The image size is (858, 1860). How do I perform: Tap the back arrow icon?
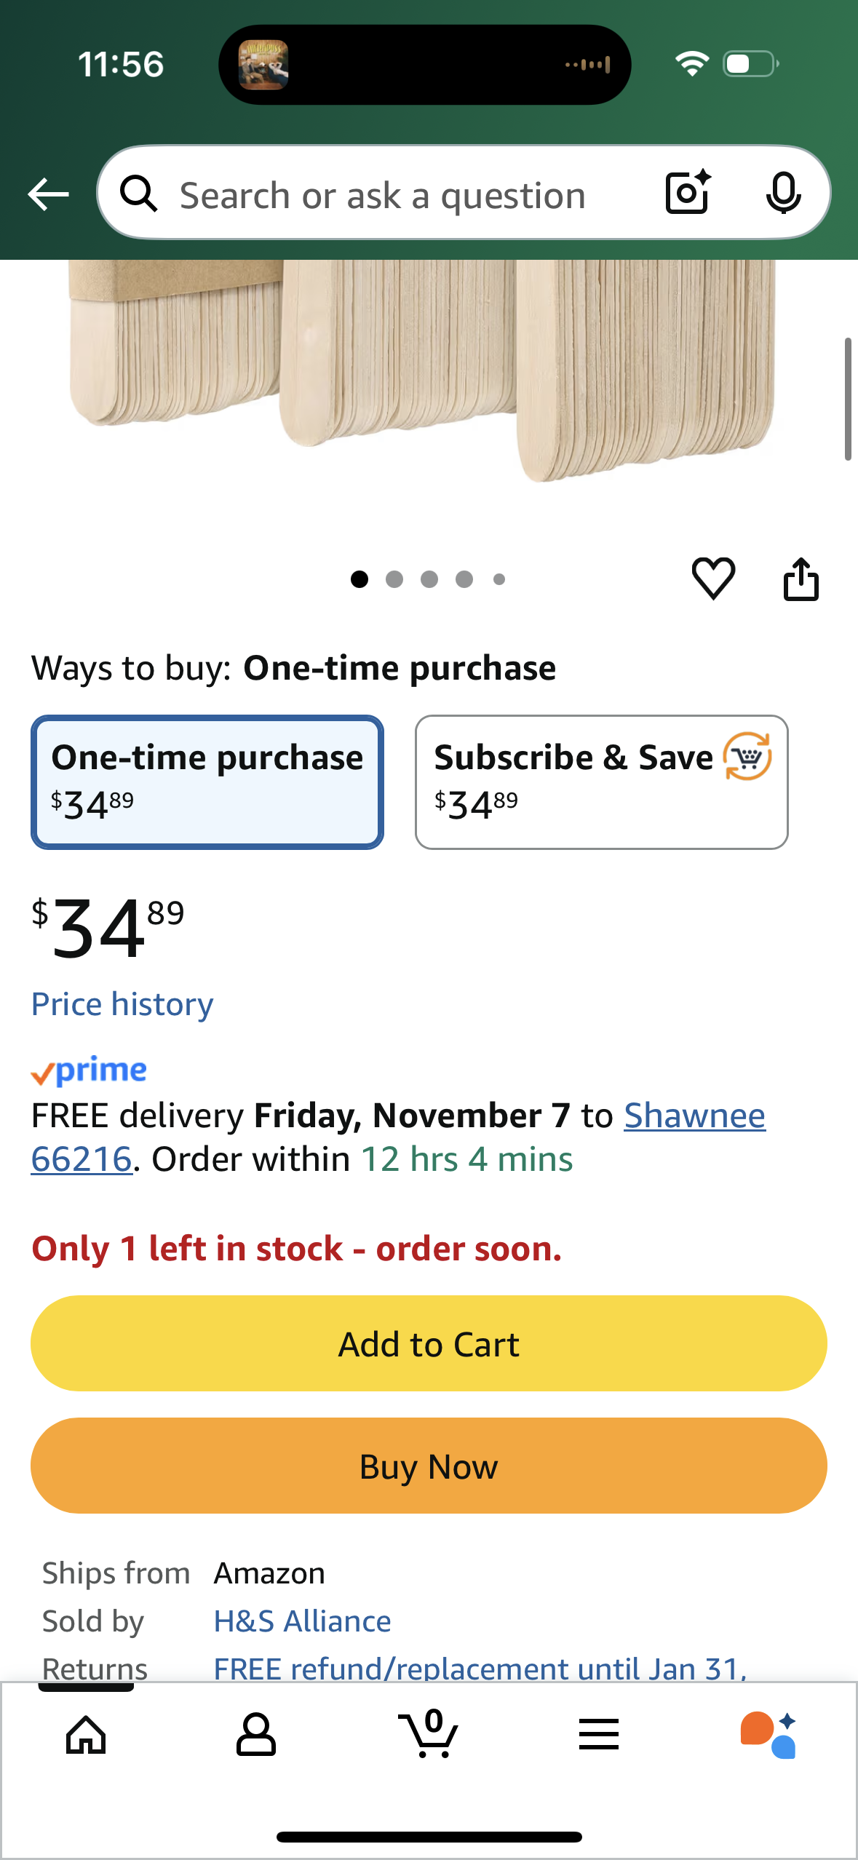[x=48, y=194]
